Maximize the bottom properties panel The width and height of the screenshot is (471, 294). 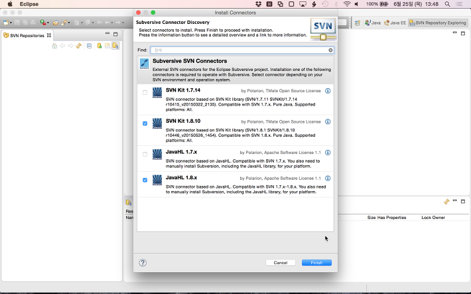463,201
